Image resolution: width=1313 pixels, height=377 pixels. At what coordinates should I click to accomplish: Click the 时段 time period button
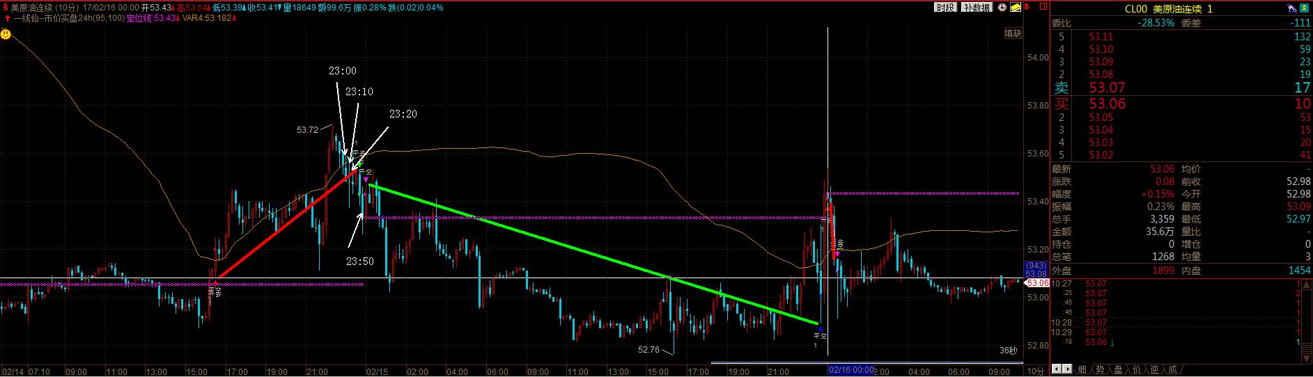[x=945, y=7]
